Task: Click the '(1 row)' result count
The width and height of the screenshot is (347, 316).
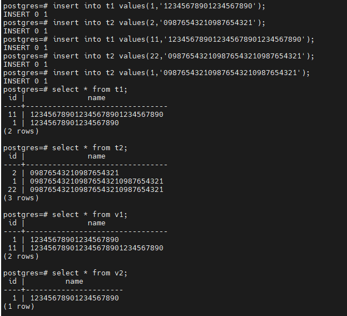Action: [x=19, y=307]
